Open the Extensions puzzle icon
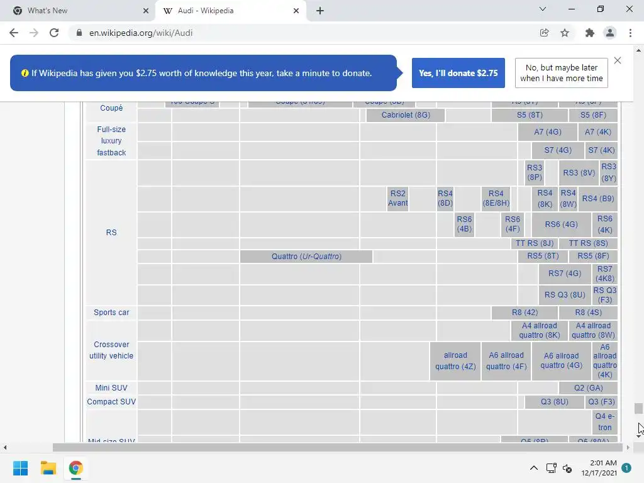This screenshot has width=644, height=483. [589, 33]
